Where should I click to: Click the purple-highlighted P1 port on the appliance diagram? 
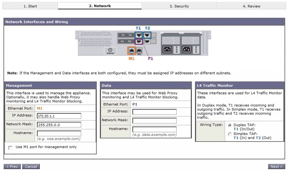point(139,42)
